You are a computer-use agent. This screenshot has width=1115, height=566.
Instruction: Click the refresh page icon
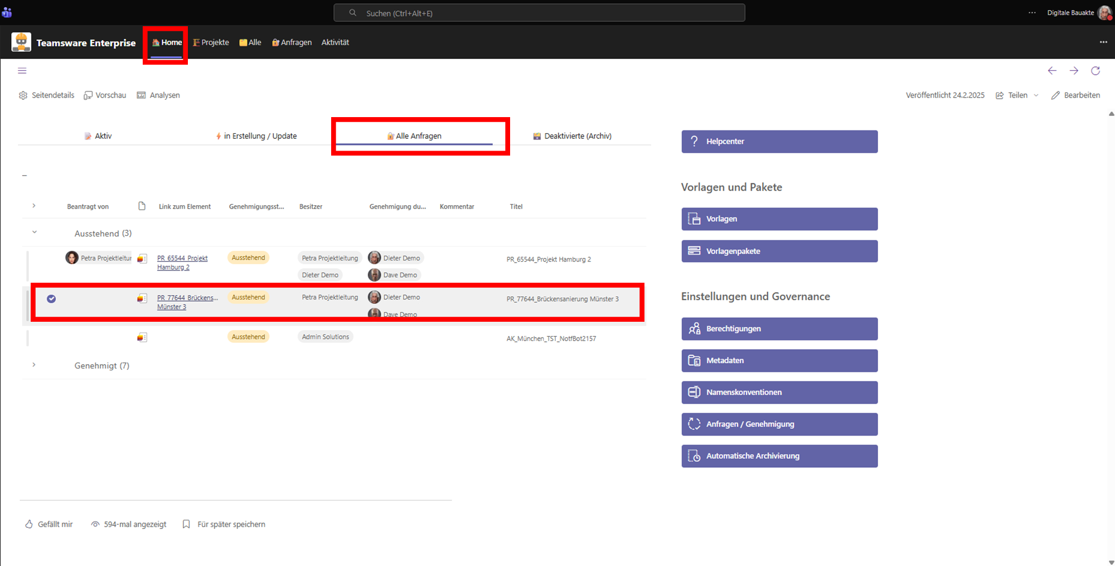point(1095,71)
